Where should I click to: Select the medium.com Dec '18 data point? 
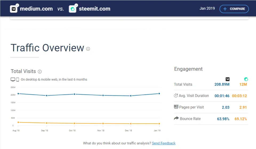point(131,96)
